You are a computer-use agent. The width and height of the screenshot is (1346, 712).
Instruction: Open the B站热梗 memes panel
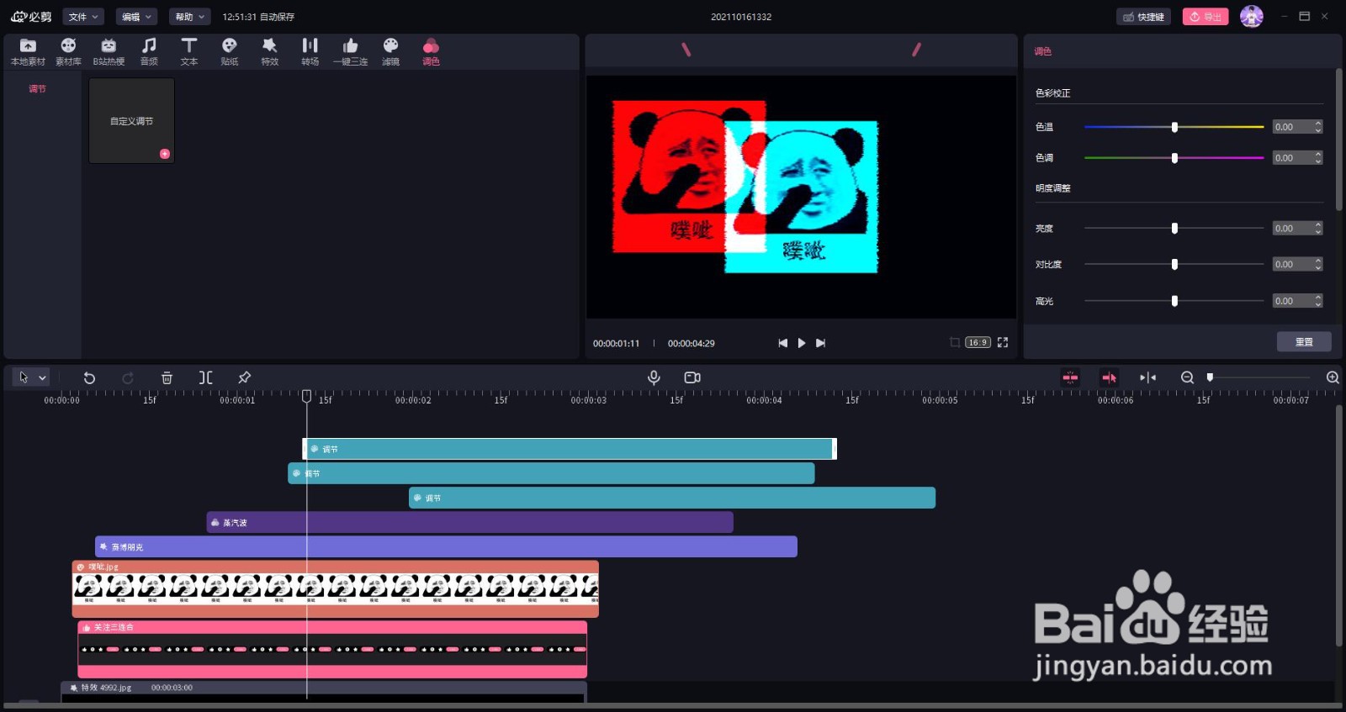tap(109, 52)
